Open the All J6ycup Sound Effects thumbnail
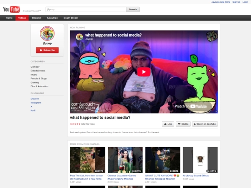251x188 pixels. click(x=200, y=160)
